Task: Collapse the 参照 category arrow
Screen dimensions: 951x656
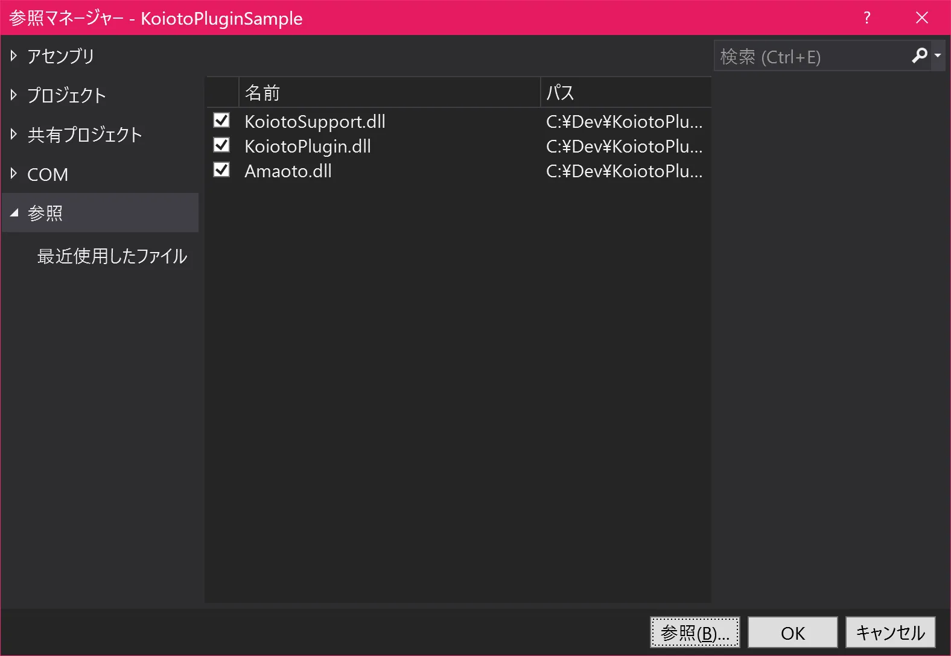Action: tap(14, 213)
